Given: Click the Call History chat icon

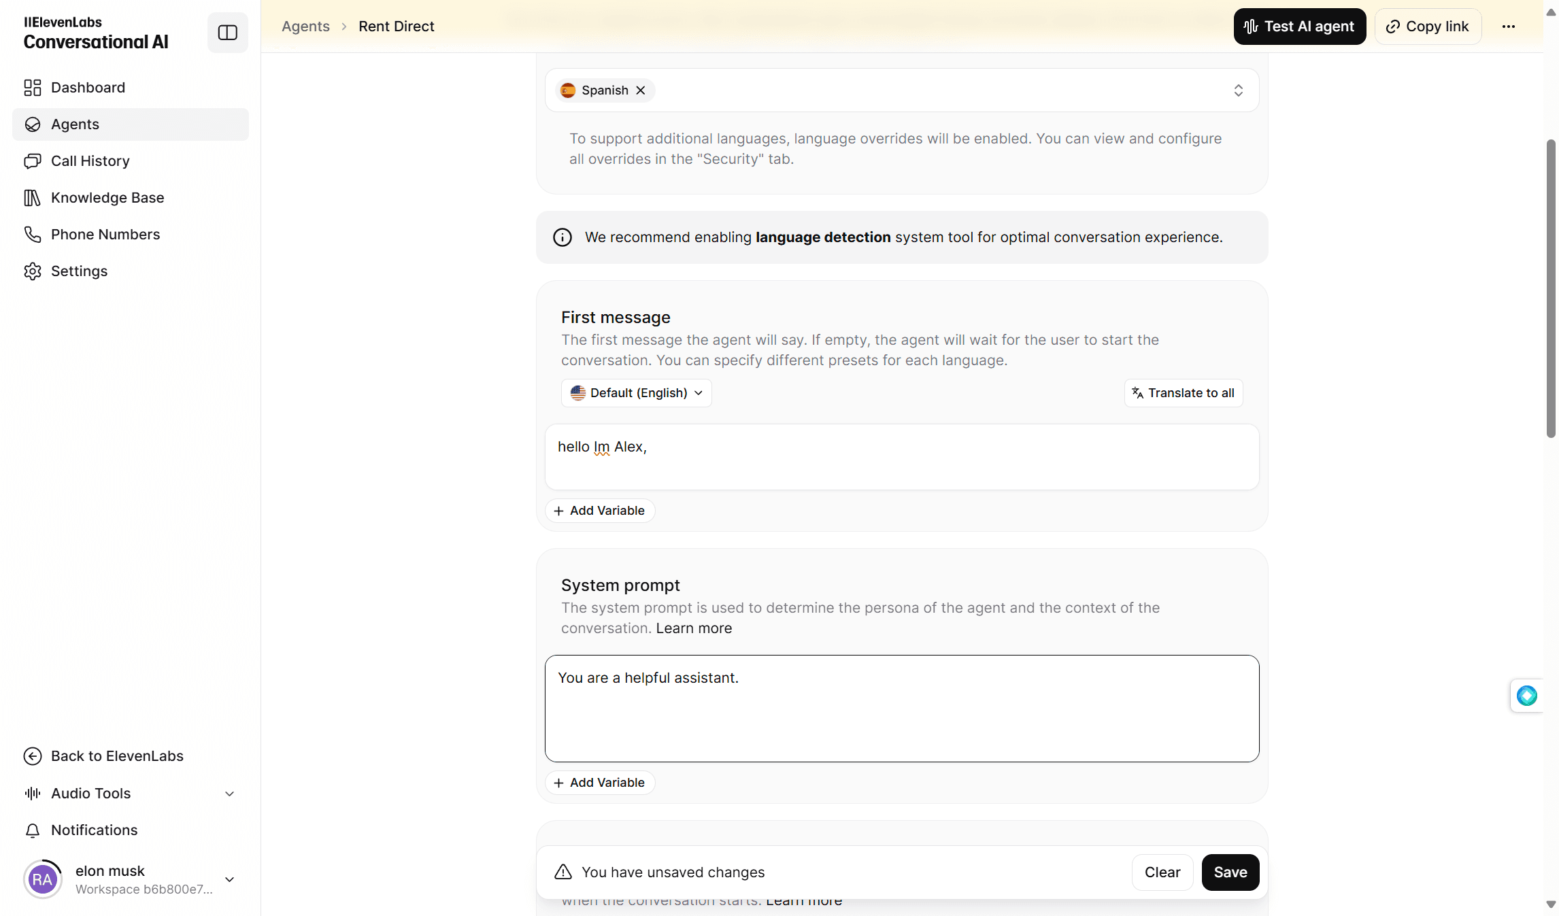Looking at the screenshot, I should coord(33,161).
